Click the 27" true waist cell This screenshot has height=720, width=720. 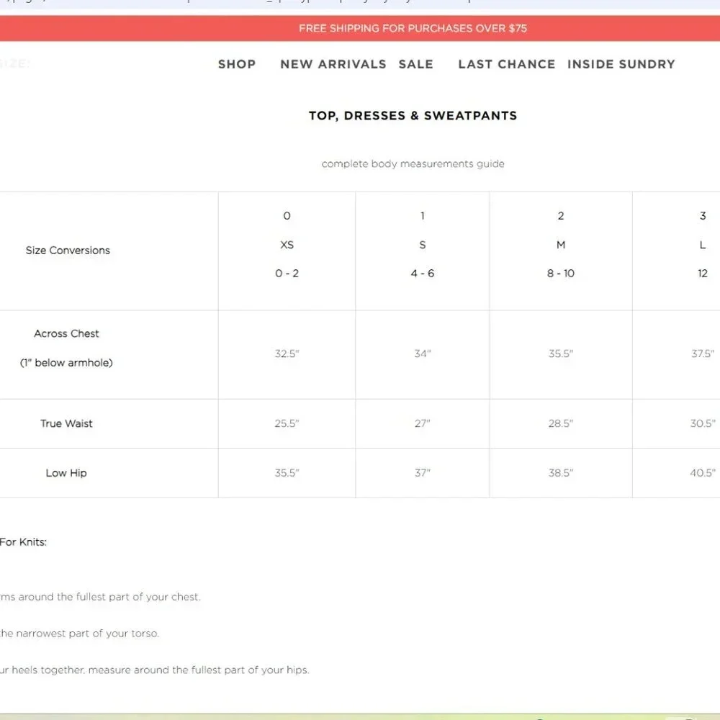[423, 423]
